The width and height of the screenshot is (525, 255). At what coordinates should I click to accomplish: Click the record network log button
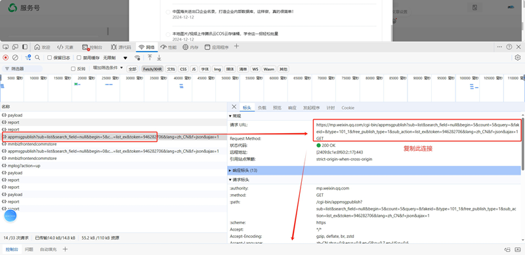5,58
